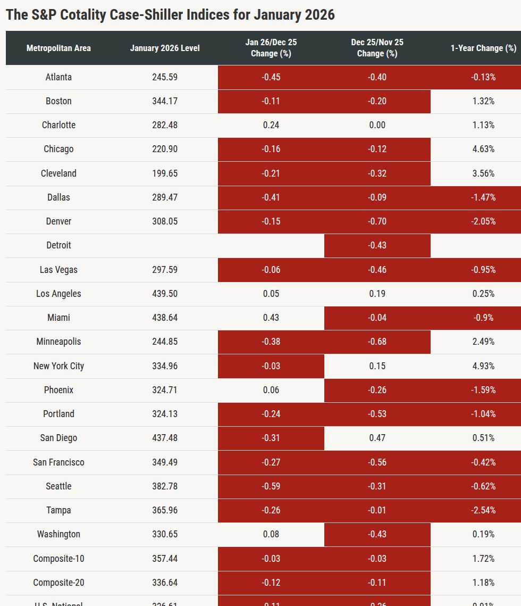Click the 1-Year Change (%) header

[483, 48]
